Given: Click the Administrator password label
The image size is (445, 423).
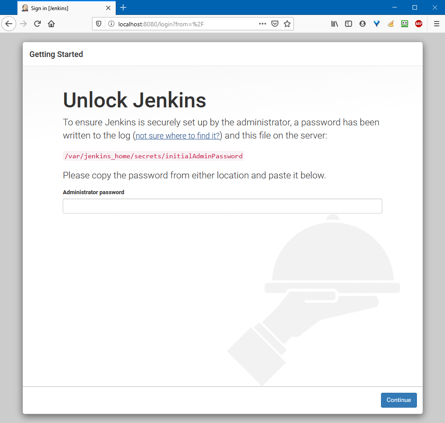Looking at the screenshot, I should coord(93,192).
